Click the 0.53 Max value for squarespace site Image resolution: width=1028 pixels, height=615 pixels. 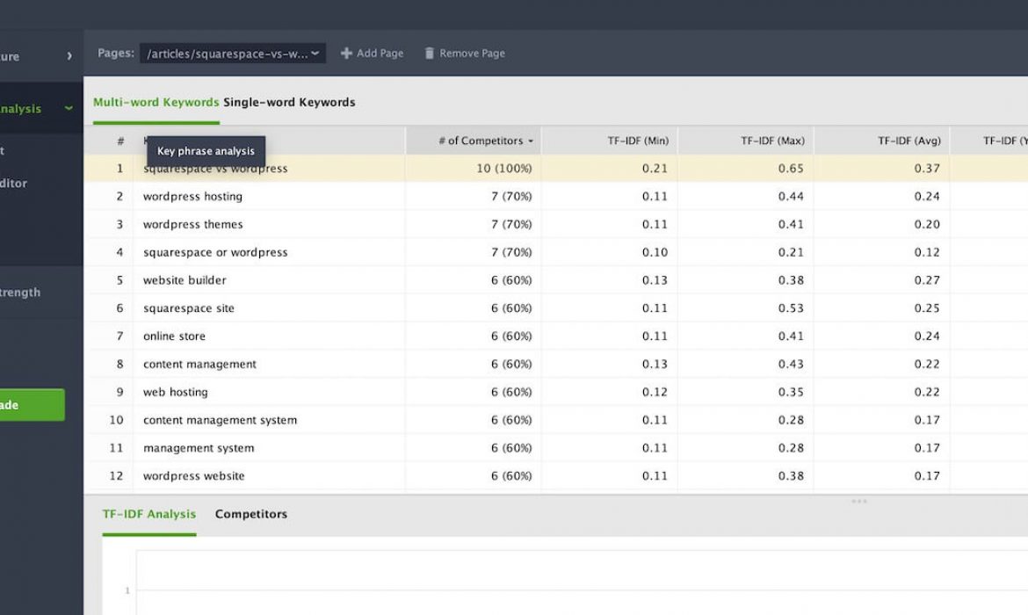click(x=791, y=308)
